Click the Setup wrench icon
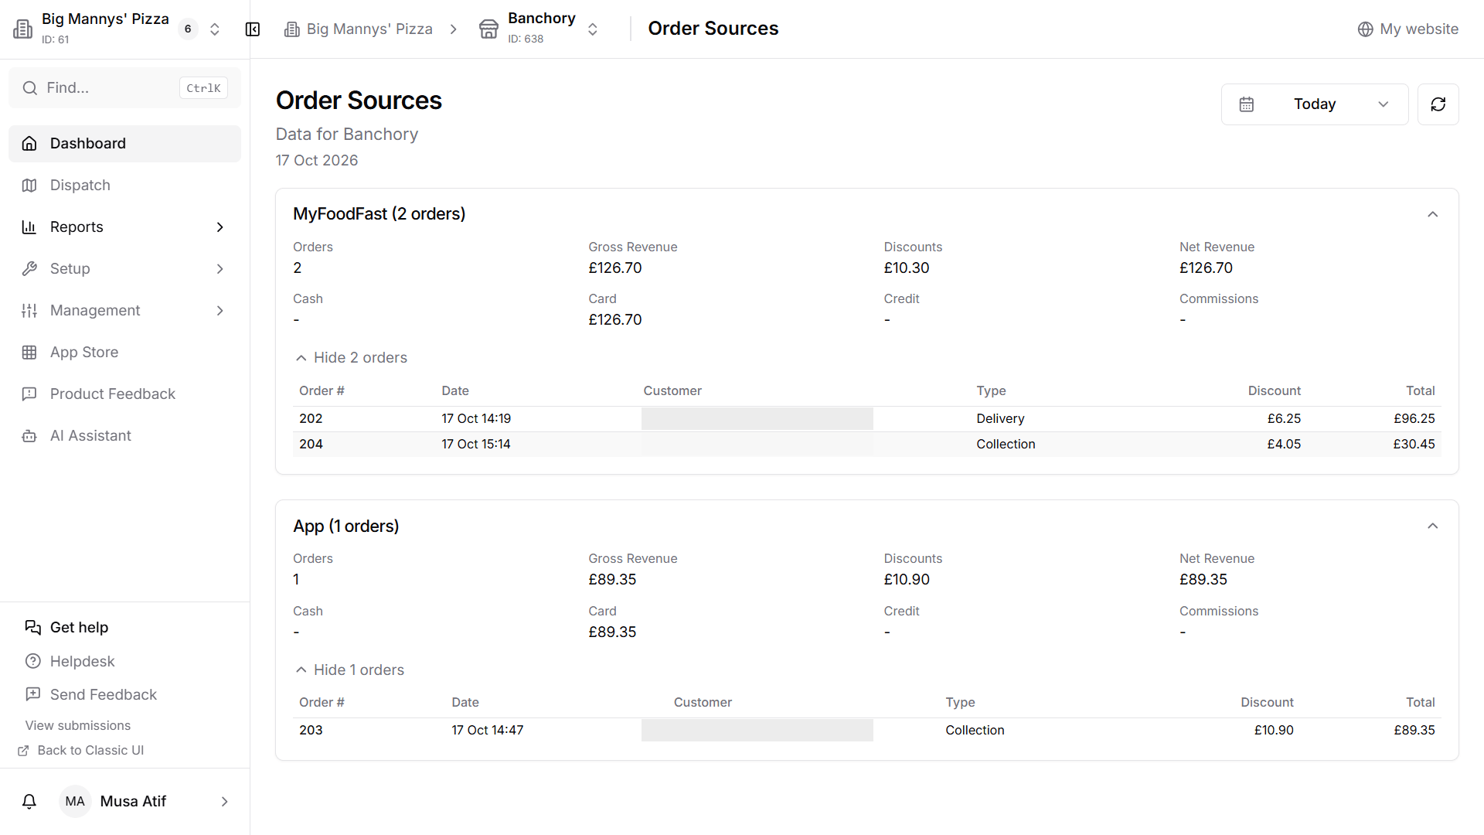Image resolution: width=1484 pixels, height=835 pixels. coord(29,269)
